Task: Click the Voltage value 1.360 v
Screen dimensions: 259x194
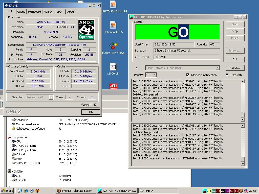Action: (68, 37)
